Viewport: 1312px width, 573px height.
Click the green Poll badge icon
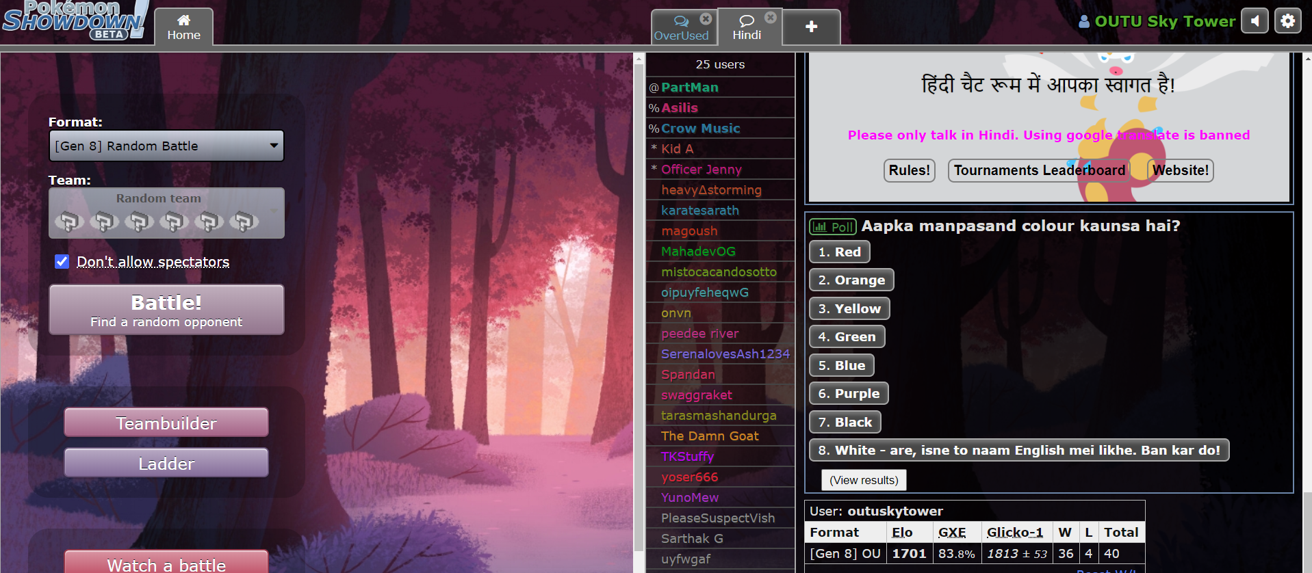click(833, 226)
